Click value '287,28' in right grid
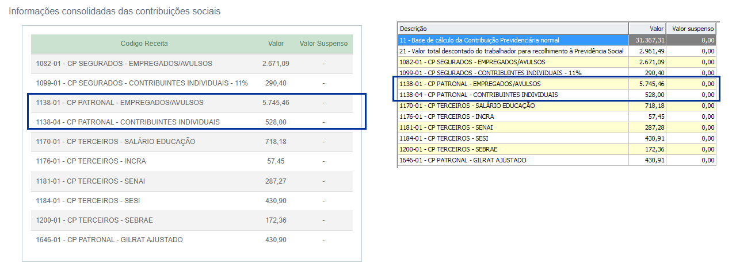This screenshot has width=736, height=272. [654, 127]
